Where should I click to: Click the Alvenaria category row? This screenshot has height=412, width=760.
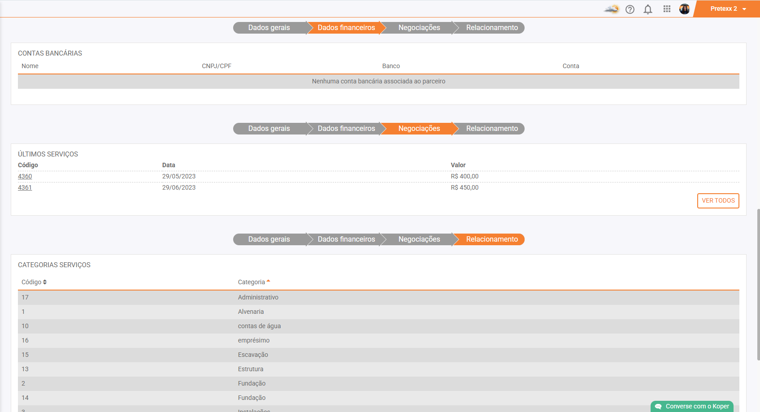point(378,312)
